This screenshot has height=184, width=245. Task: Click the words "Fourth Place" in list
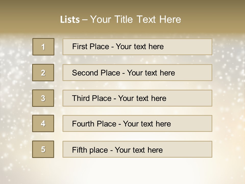94,124
